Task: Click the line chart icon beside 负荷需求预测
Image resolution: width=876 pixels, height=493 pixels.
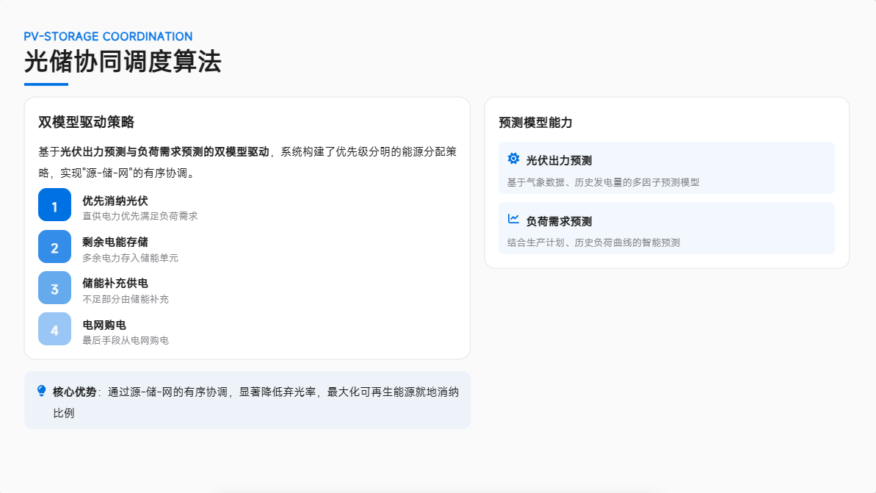Action: [513, 219]
